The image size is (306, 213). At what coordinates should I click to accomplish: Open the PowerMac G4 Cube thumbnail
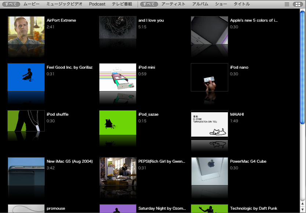(210, 172)
